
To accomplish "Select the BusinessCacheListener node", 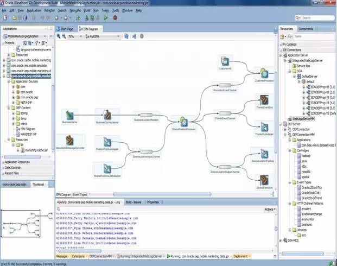I will (x=107, y=117).
